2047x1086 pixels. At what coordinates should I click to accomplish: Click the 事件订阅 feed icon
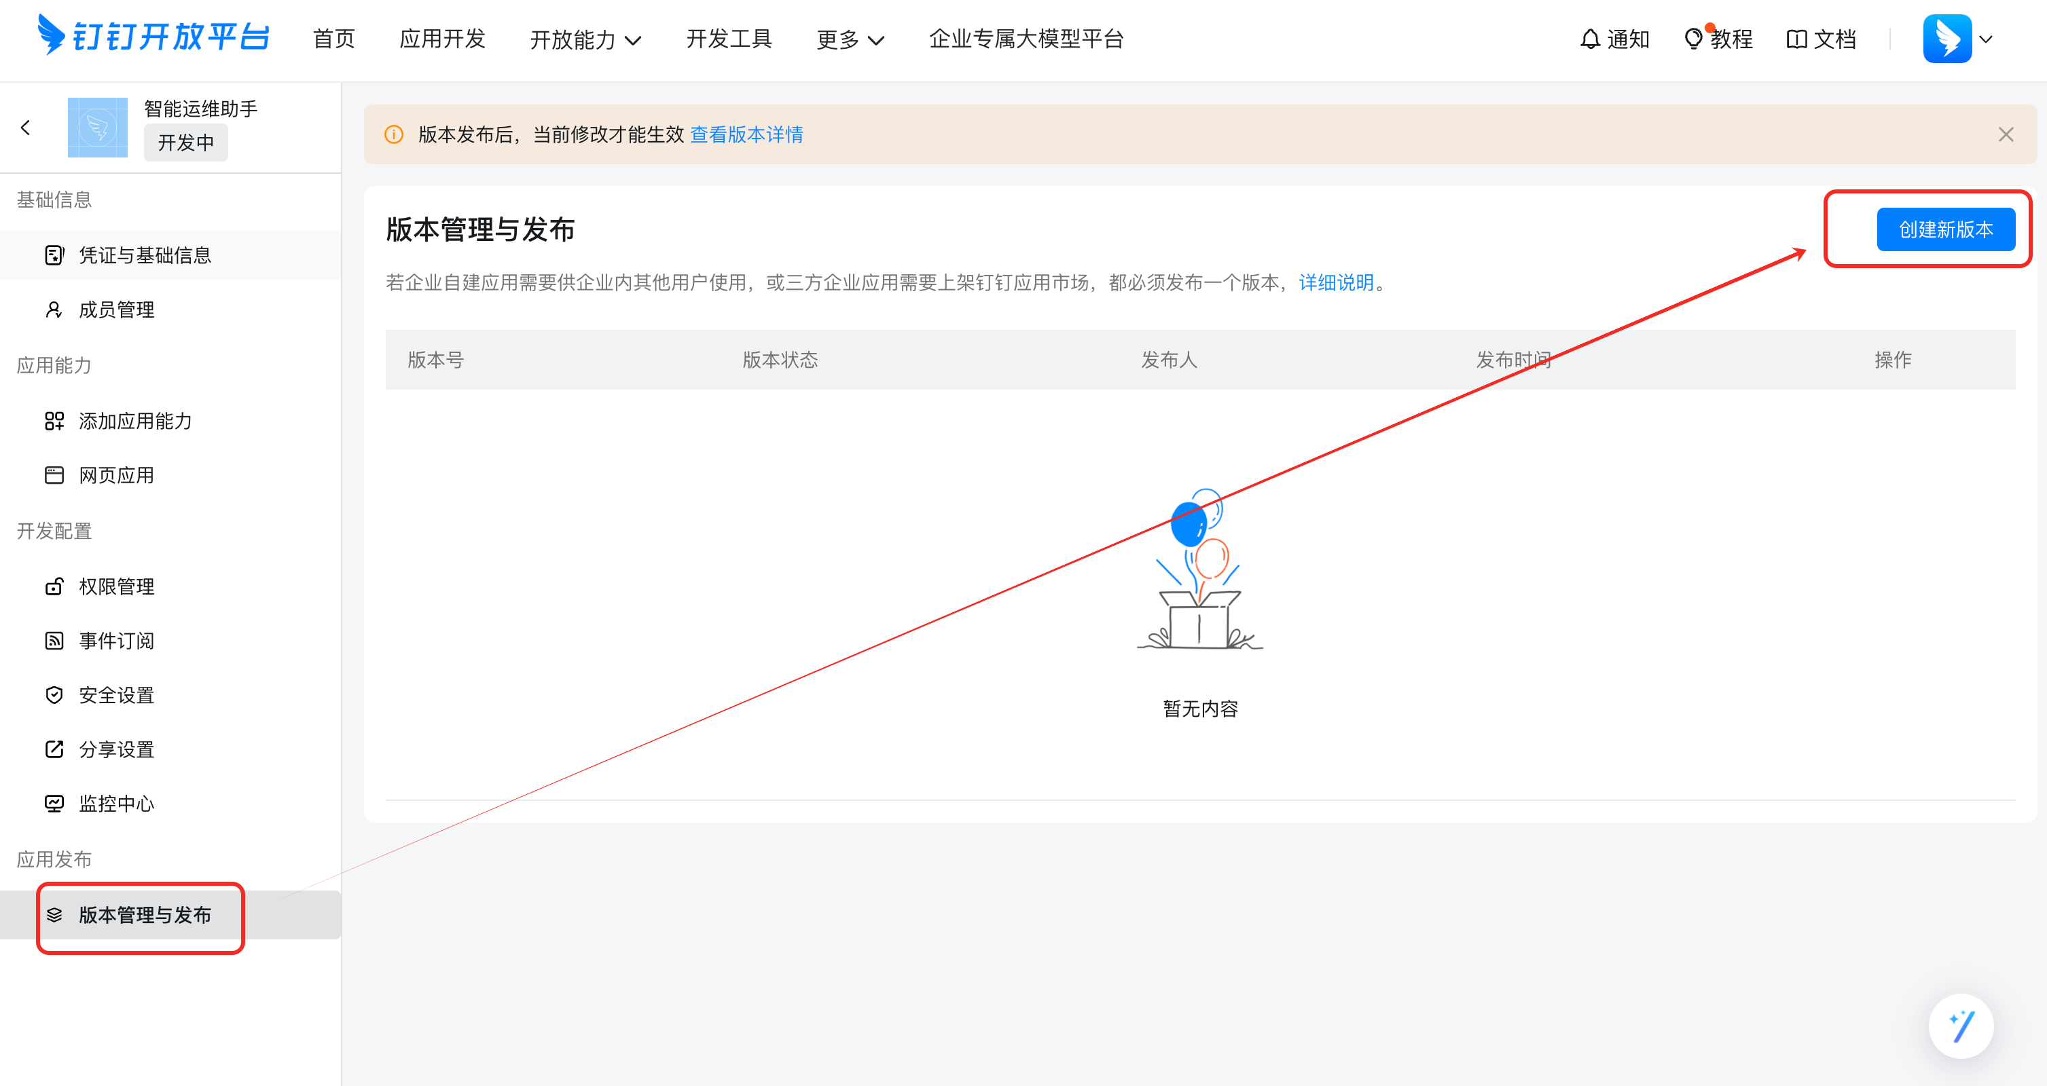coord(54,640)
